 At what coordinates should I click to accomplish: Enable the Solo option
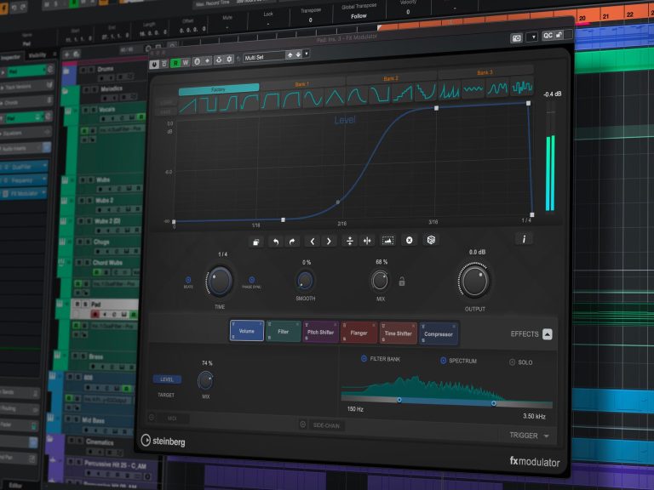click(x=513, y=362)
